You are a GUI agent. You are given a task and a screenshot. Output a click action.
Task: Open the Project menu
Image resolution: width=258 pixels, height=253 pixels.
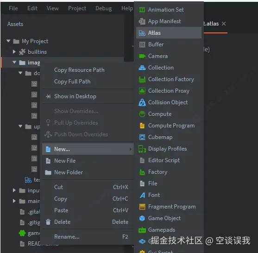[x=77, y=8]
